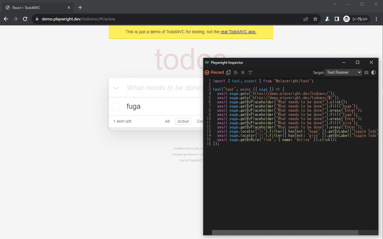The width and height of the screenshot is (383, 239).
Task: Restart recording with the circular arrow icon
Action: click(x=250, y=72)
